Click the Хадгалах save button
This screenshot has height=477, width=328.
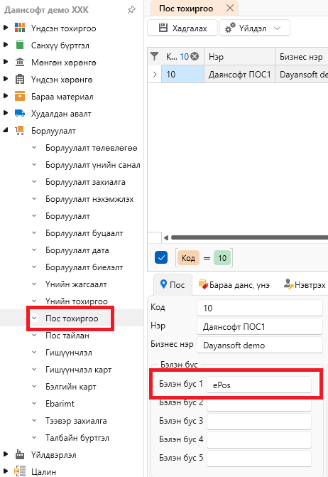tap(182, 28)
